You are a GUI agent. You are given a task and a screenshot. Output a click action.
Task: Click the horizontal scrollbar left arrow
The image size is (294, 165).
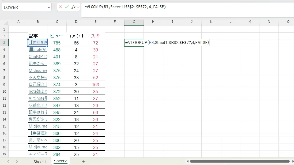[x=187, y=162]
